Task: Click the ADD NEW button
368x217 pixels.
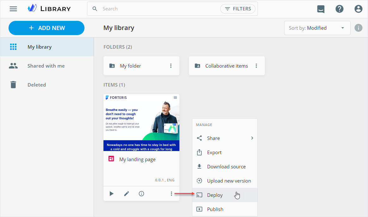Action: point(47,28)
